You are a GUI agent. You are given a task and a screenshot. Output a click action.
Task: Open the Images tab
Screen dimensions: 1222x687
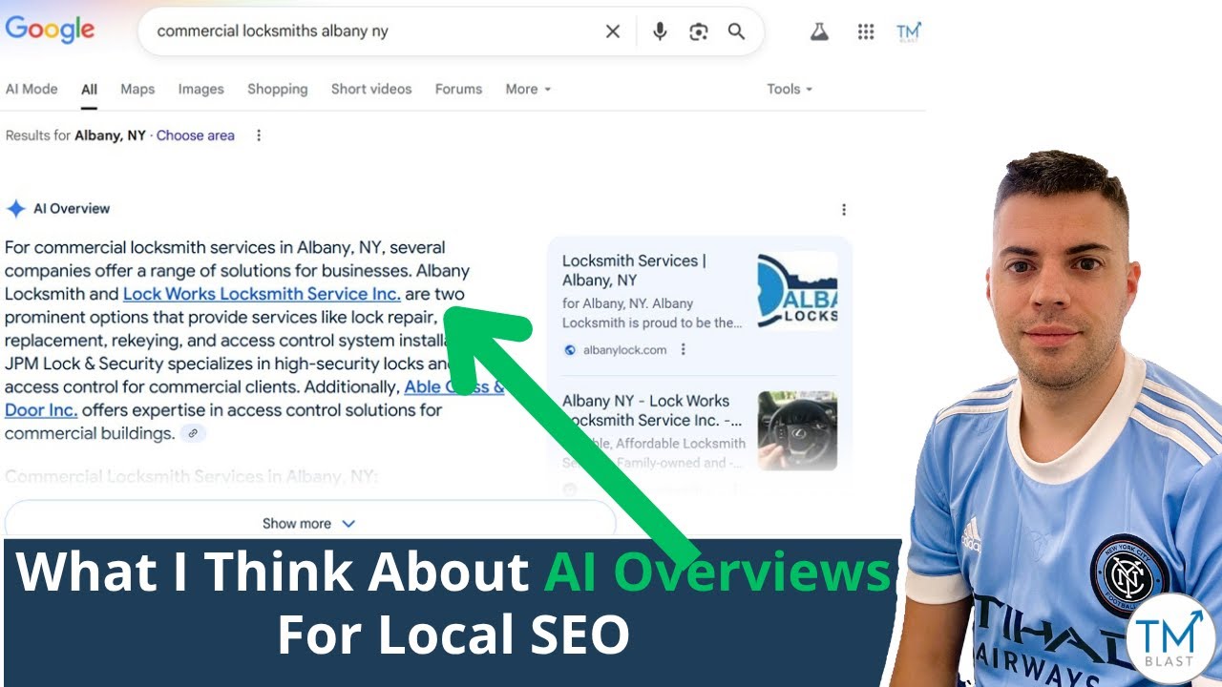point(200,89)
